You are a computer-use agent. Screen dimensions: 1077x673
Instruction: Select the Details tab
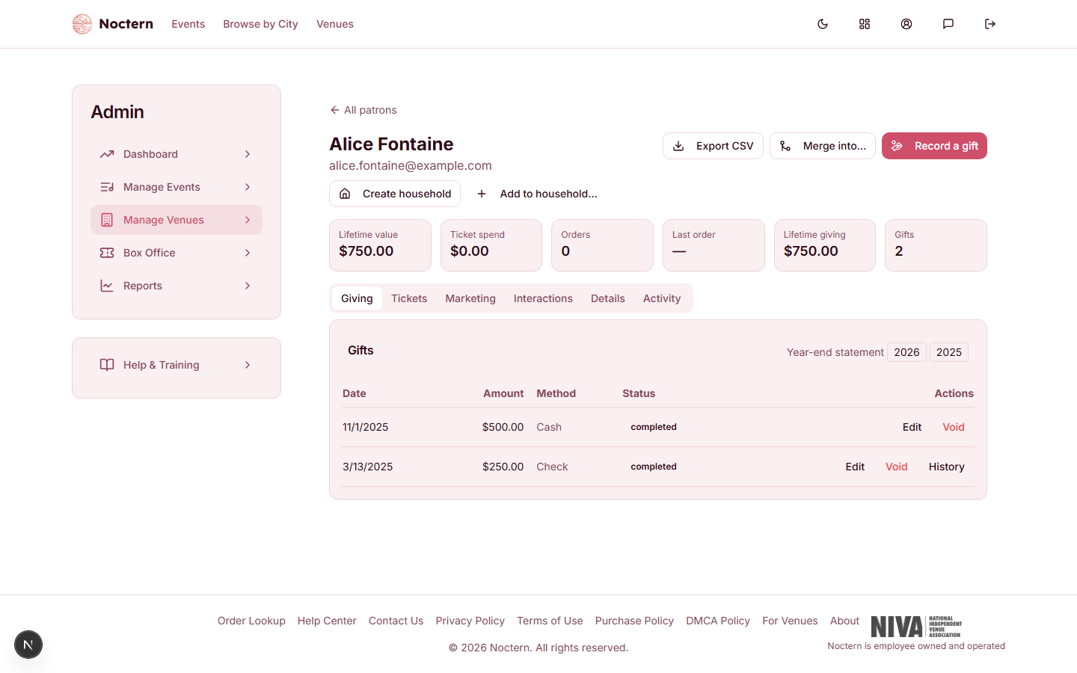click(x=608, y=298)
